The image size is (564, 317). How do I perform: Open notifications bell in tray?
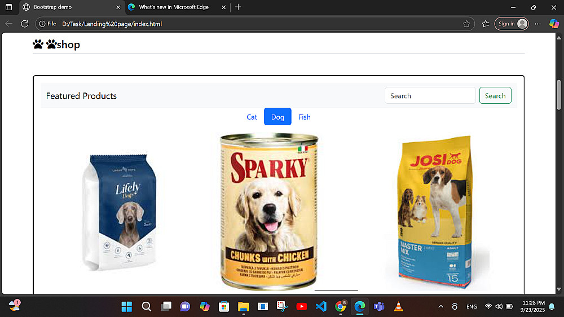pos(552,307)
